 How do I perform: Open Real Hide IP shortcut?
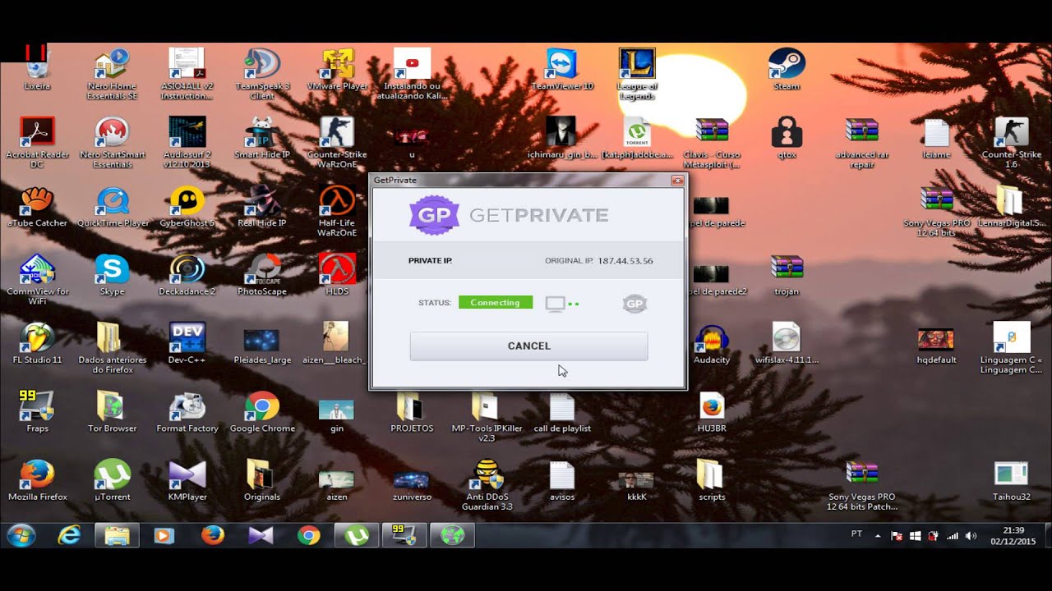tap(262, 207)
